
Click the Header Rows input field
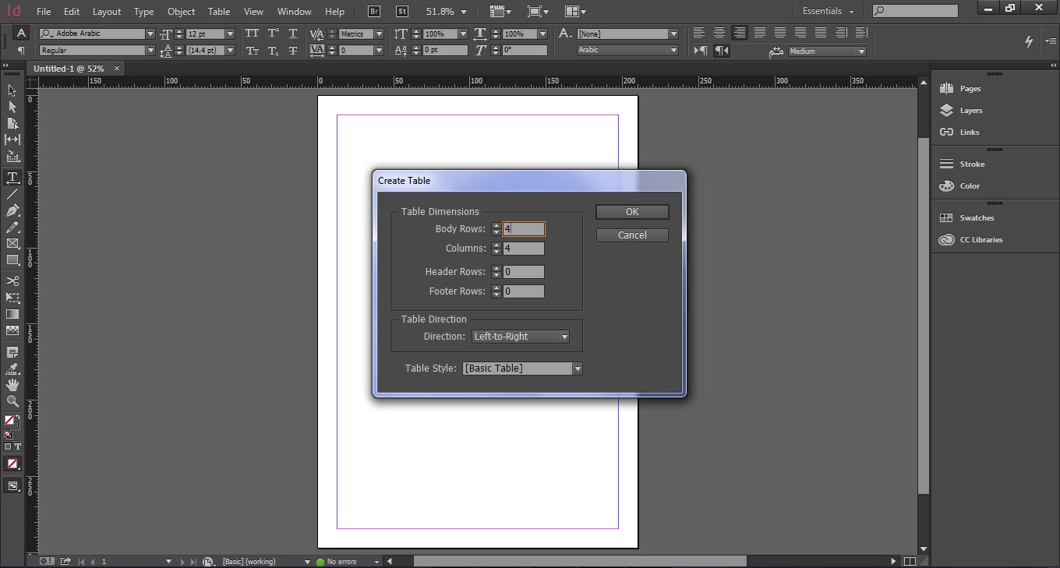[x=524, y=272]
